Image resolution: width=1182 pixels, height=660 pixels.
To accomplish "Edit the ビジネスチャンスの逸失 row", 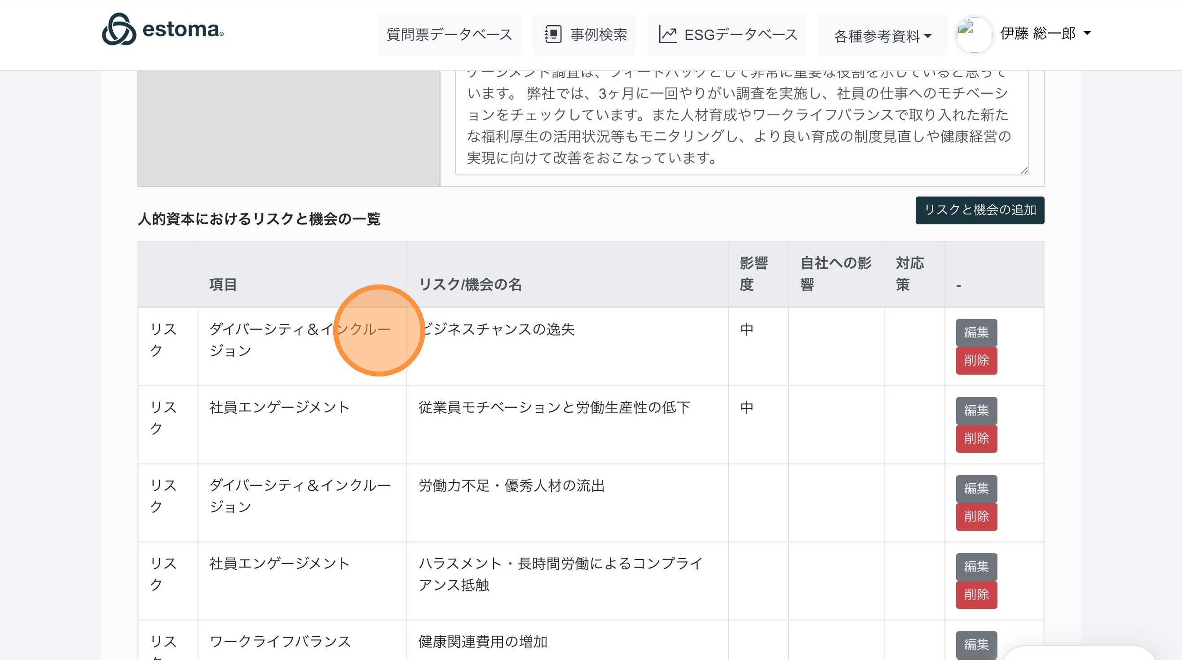I will point(976,332).
